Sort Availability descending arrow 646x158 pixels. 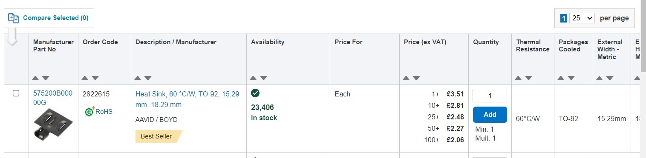pyautogui.click(x=263, y=78)
